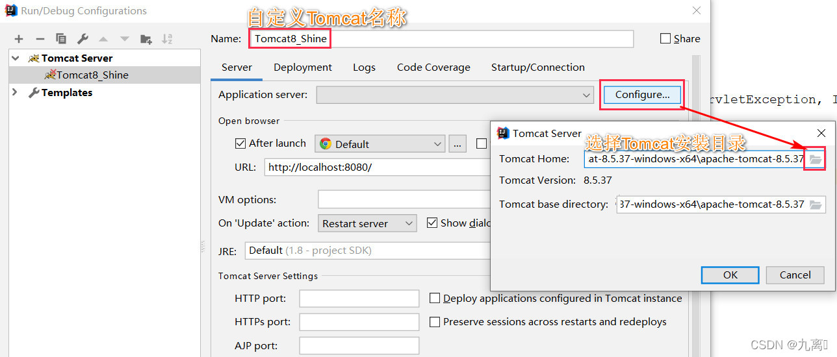Create a new folder with the folder-plus icon

pos(146,39)
